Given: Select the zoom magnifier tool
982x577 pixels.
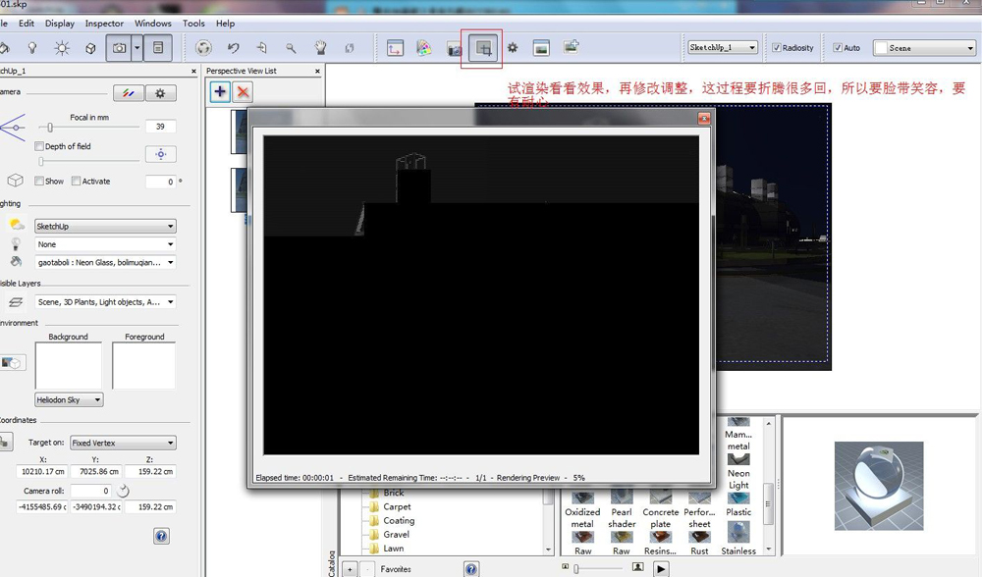Looking at the screenshot, I should [x=291, y=47].
